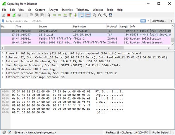Close this capture file icon
This screenshot has height=135, width=175.
coord(37,15)
